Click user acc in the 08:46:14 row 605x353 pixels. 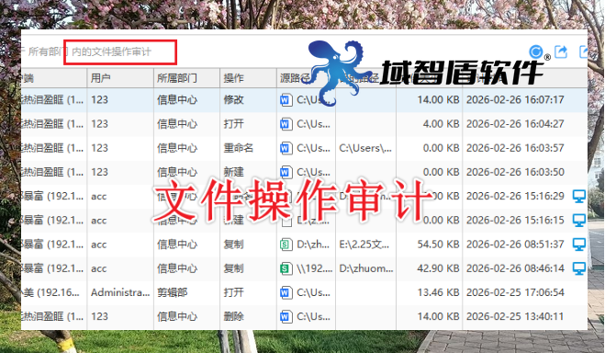click(99, 268)
